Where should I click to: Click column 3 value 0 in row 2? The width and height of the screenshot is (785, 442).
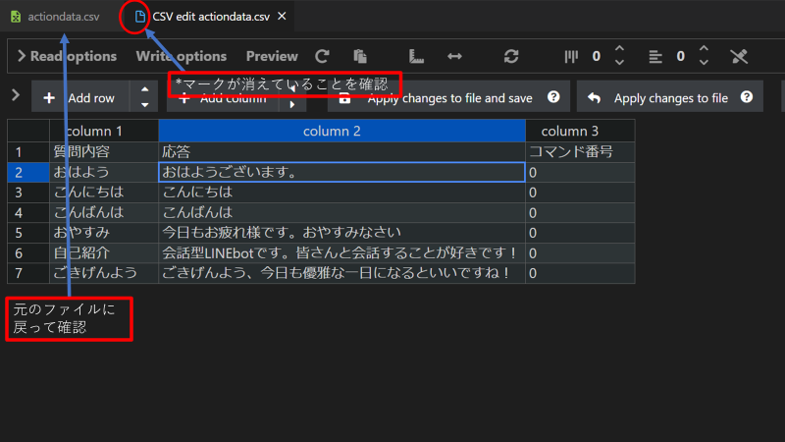580,173
